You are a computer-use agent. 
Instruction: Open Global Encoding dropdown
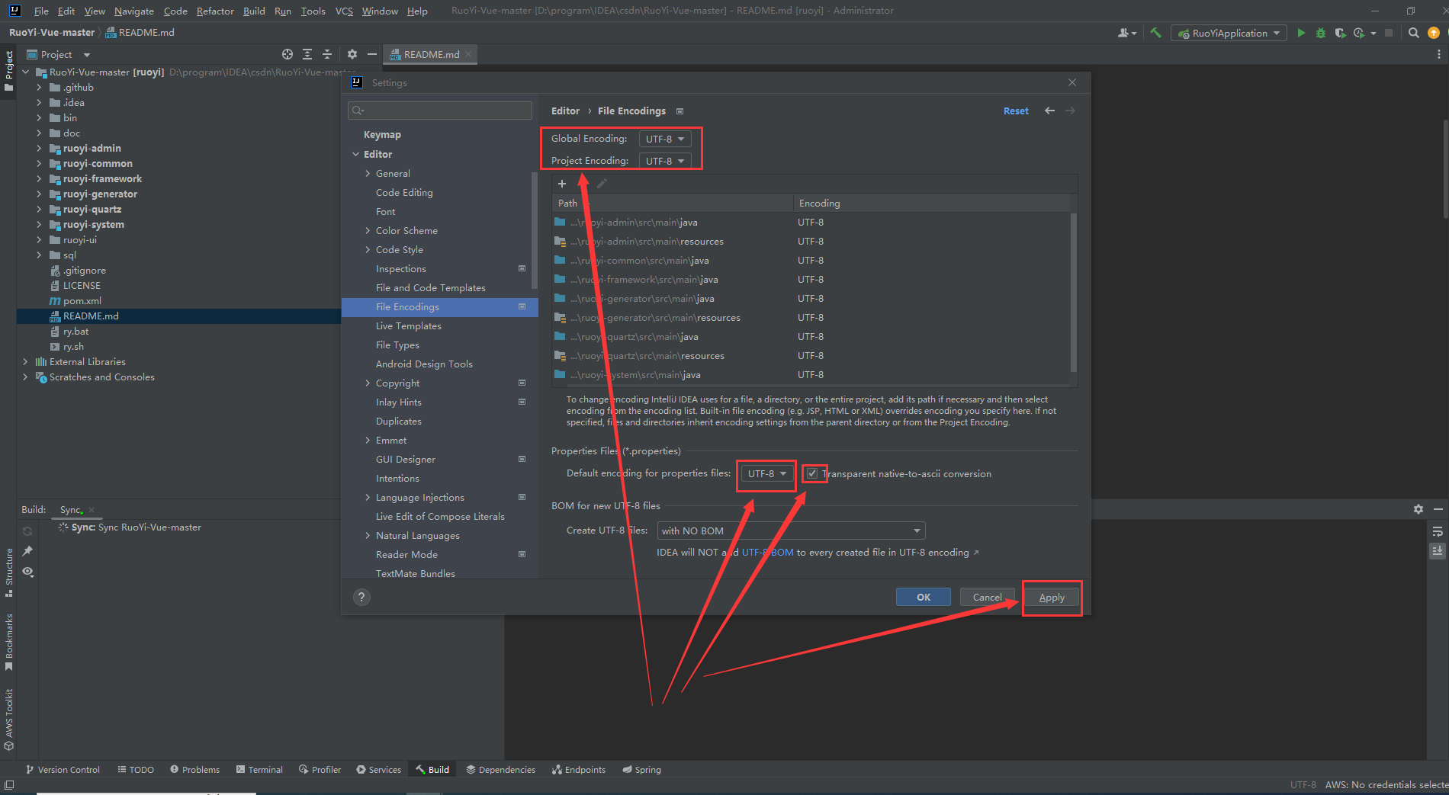pyautogui.click(x=664, y=139)
